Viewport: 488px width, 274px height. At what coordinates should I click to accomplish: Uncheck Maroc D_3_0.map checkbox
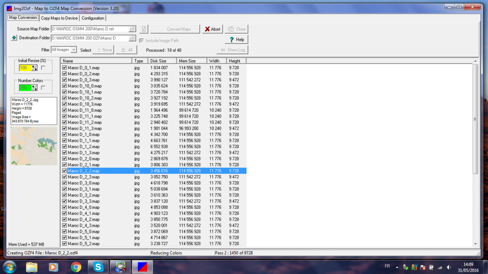(64, 183)
